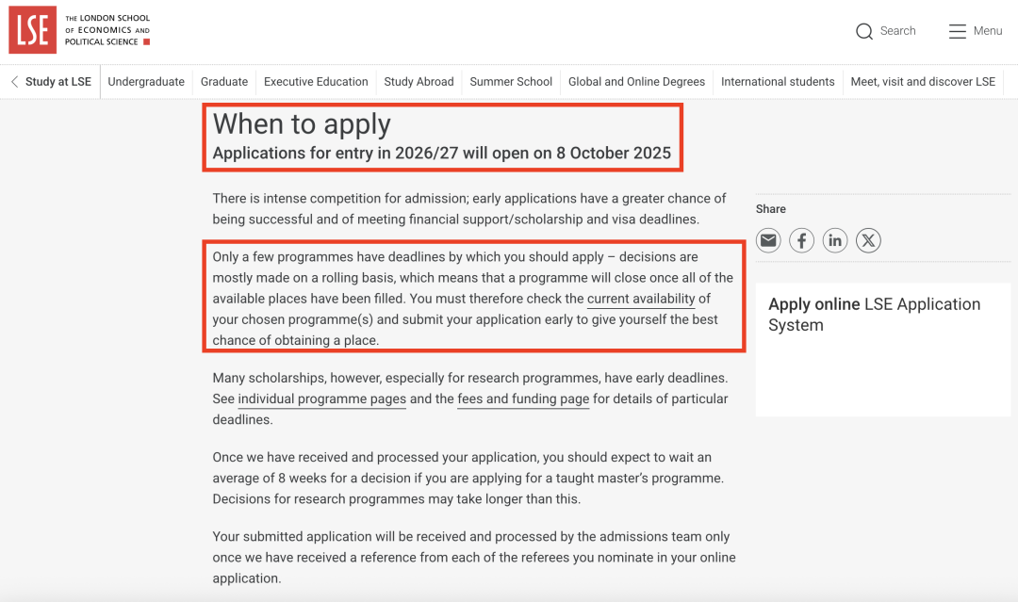Go to Study Abroad section
The width and height of the screenshot is (1018, 602).
click(419, 82)
